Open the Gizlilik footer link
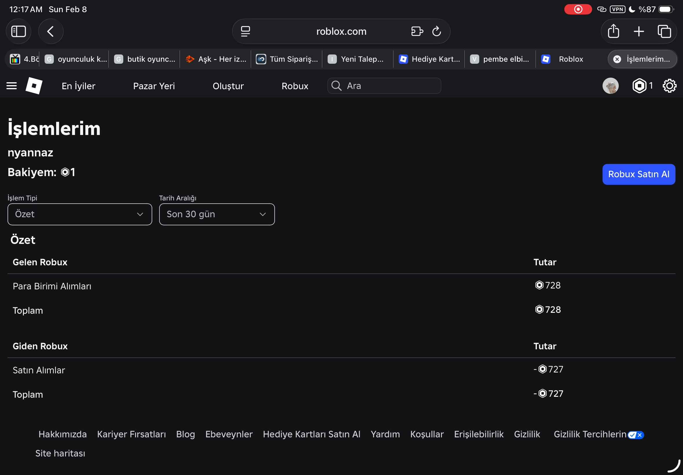 (527, 434)
